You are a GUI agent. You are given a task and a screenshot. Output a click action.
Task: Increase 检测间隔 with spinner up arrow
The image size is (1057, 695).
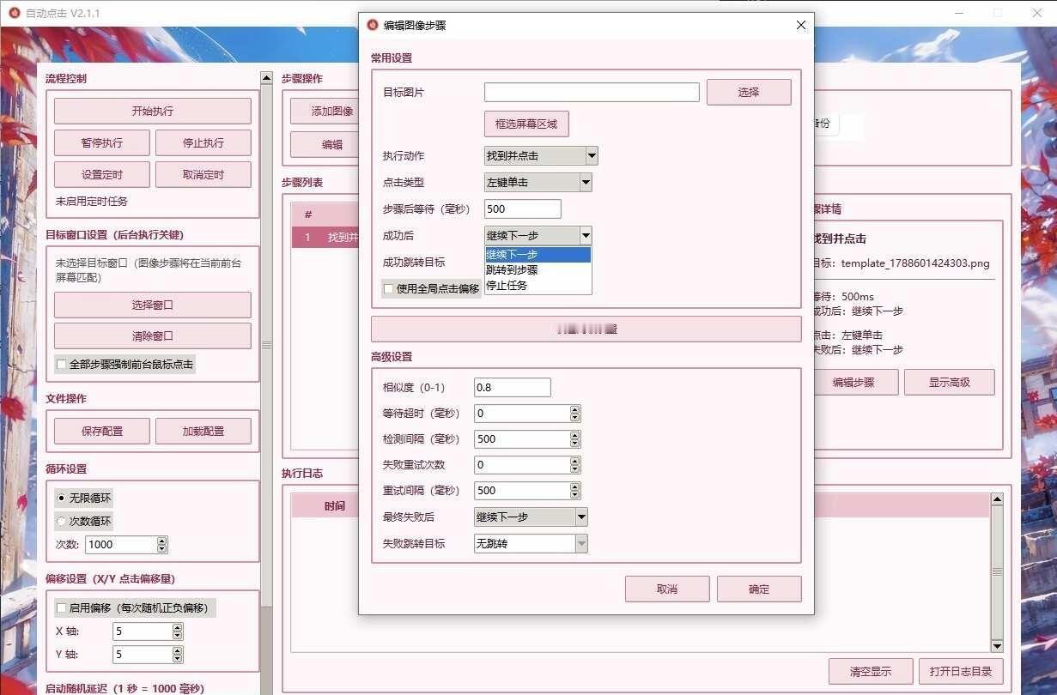click(575, 435)
